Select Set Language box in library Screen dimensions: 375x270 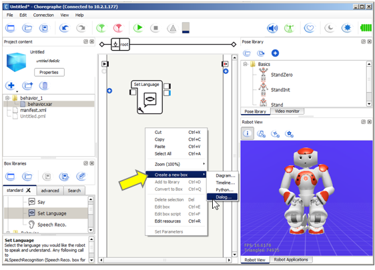pos(47,213)
